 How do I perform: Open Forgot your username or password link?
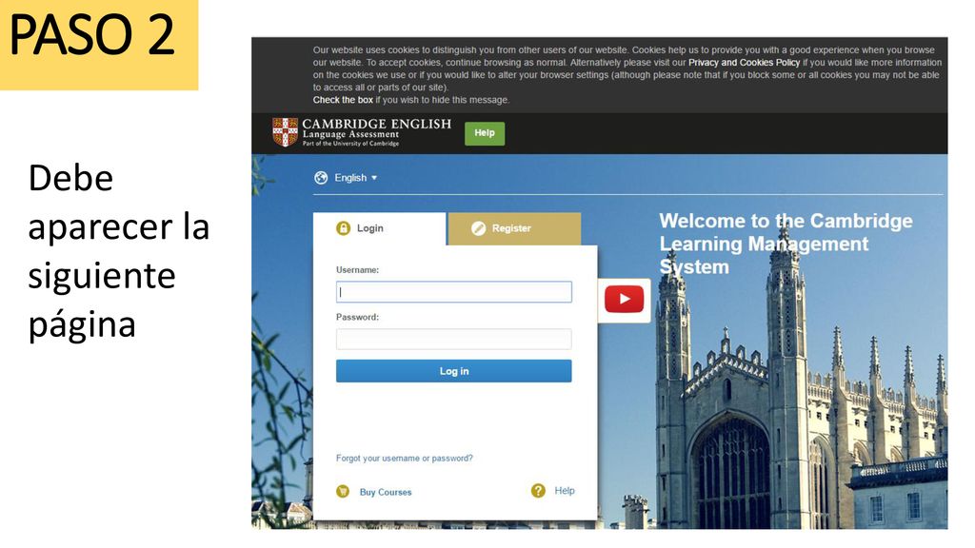(404, 459)
